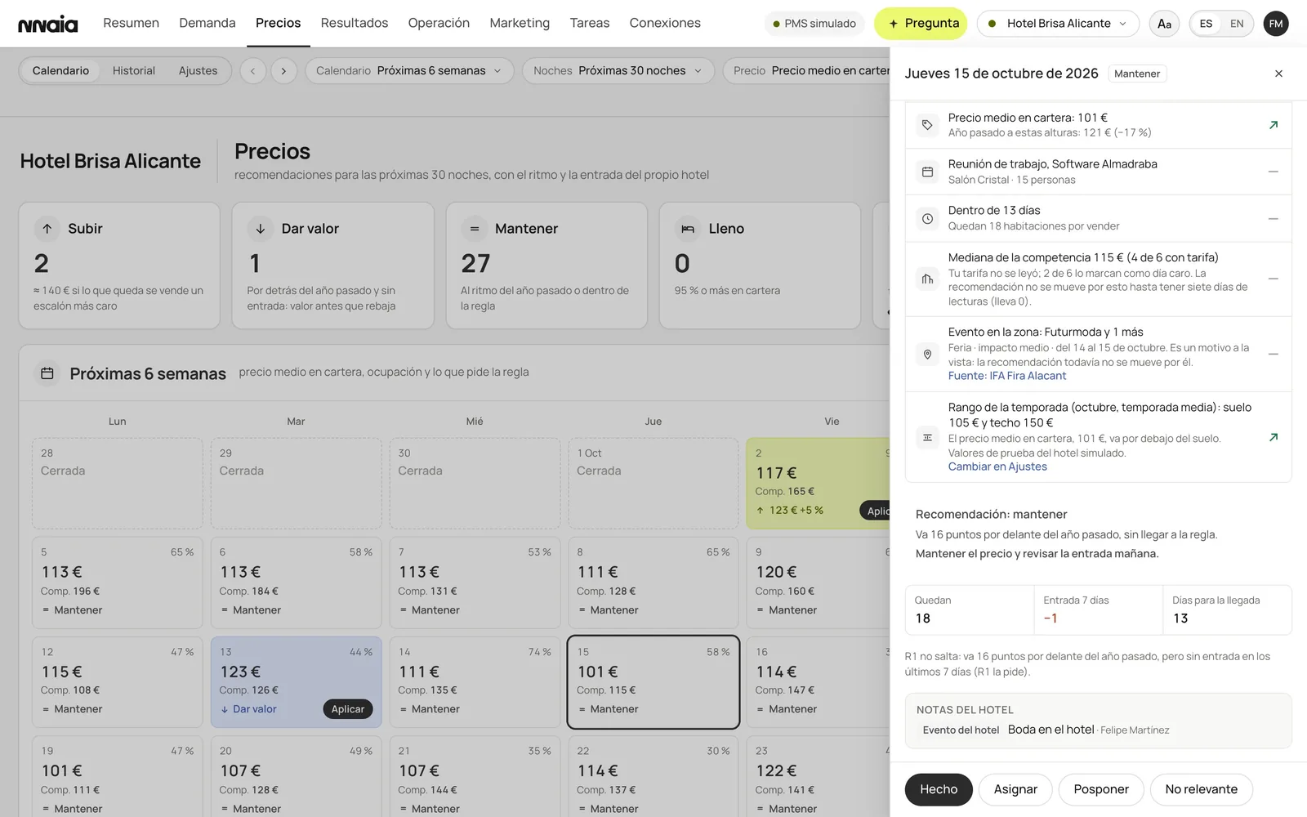Click the Dar valor down-arrow icon
Viewport: 1307px width, 817px height.
point(260,229)
